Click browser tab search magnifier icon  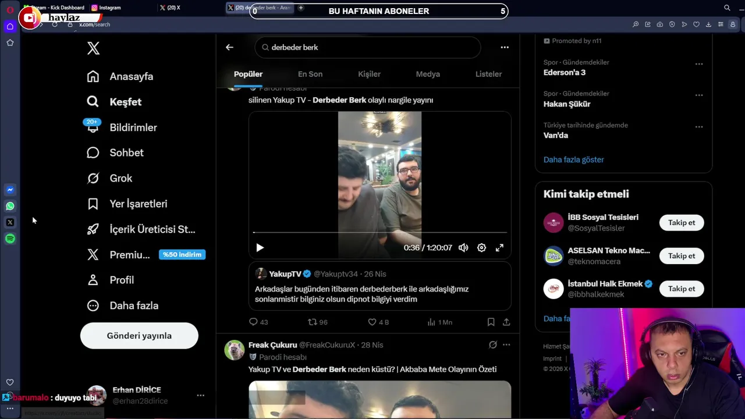pyautogui.click(x=727, y=8)
